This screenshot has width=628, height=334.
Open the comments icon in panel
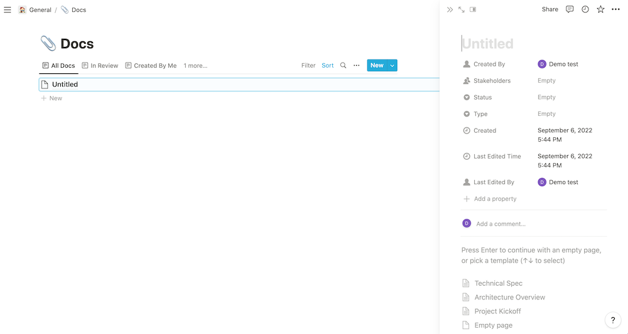pos(570,9)
